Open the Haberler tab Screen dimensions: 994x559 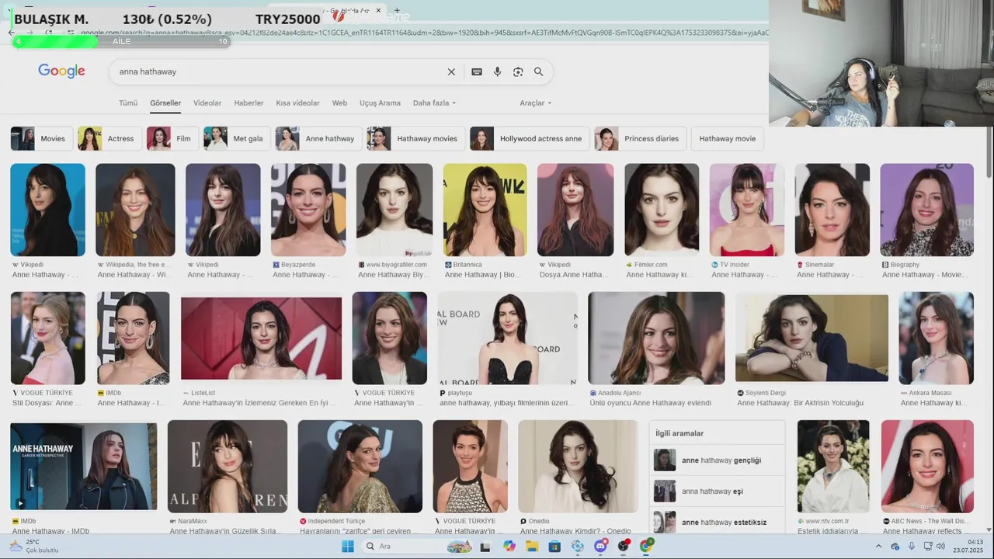(x=248, y=102)
